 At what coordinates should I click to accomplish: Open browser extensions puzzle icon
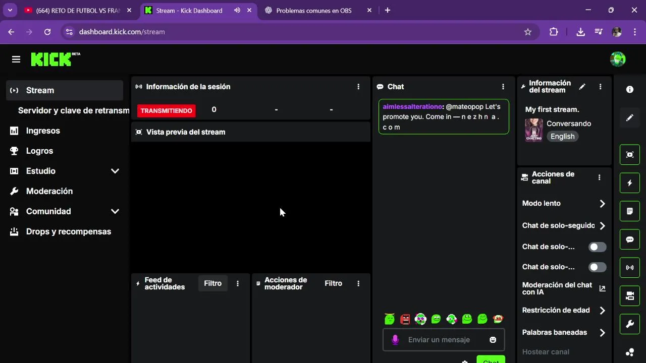(554, 32)
